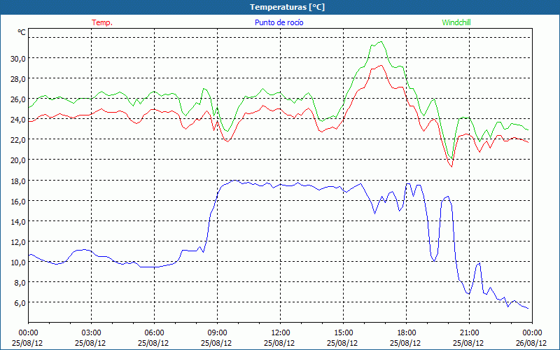The image size is (560, 350).
Task: Click the 28,0 y-axis value
Action: [18, 79]
